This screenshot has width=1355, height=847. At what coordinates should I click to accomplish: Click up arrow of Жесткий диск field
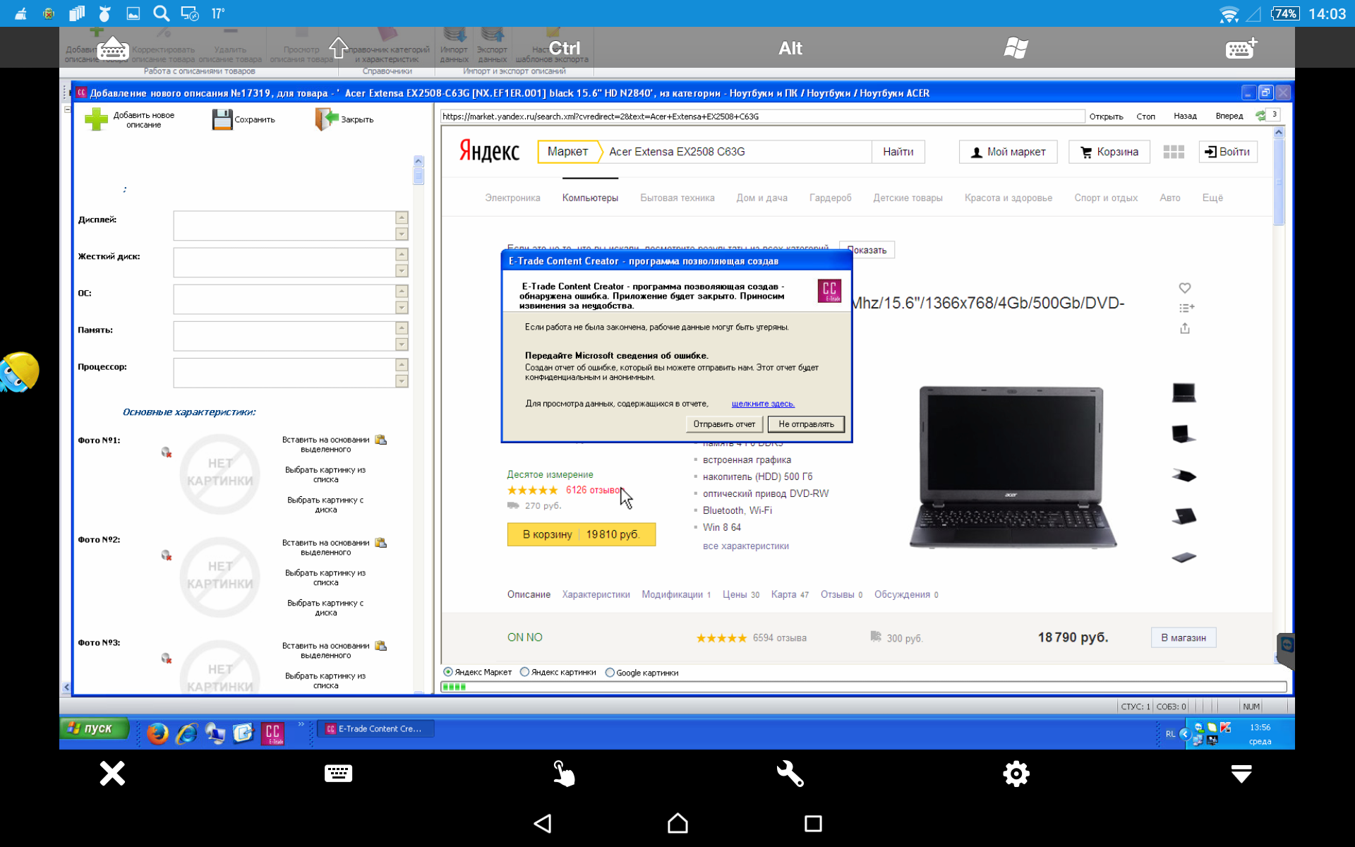point(402,255)
